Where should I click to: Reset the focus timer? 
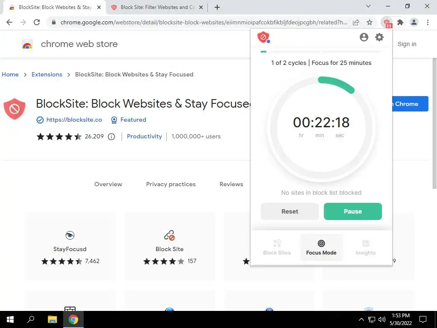pos(290,211)
